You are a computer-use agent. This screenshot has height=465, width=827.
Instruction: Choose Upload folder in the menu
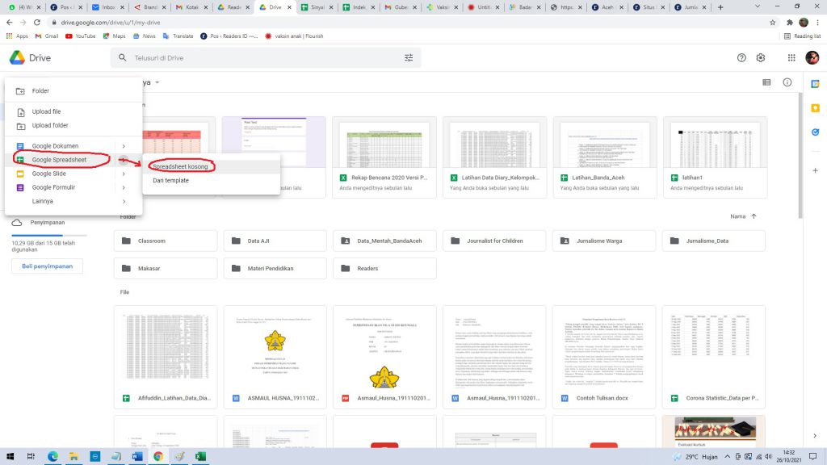[x=73, y=125]
